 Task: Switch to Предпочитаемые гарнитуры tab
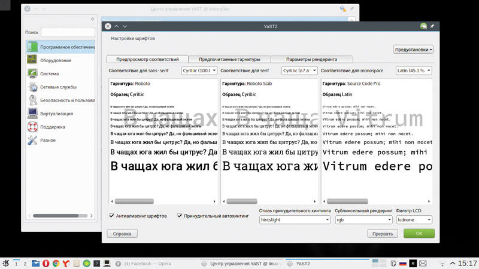(x=230, y=59)
